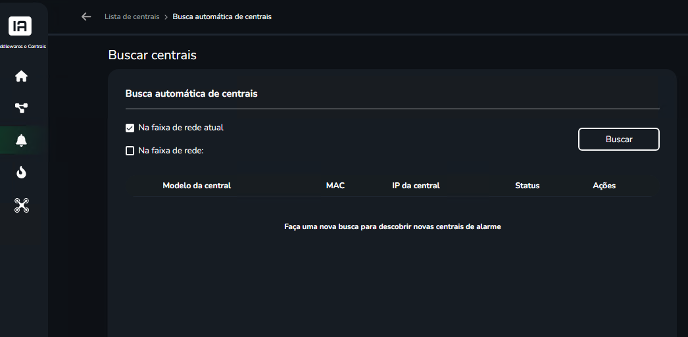The image size is (688, 337).
Task: Click the Buscar button
Action: pos(619,139)
